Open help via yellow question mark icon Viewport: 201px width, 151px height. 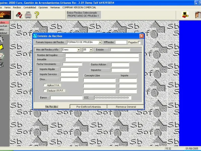click(x=37, y=15)
